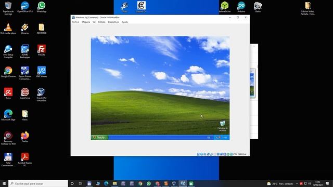The image size is (333, 187).
Task: Open WhatsApp from the taskbar
Action: 149,183
